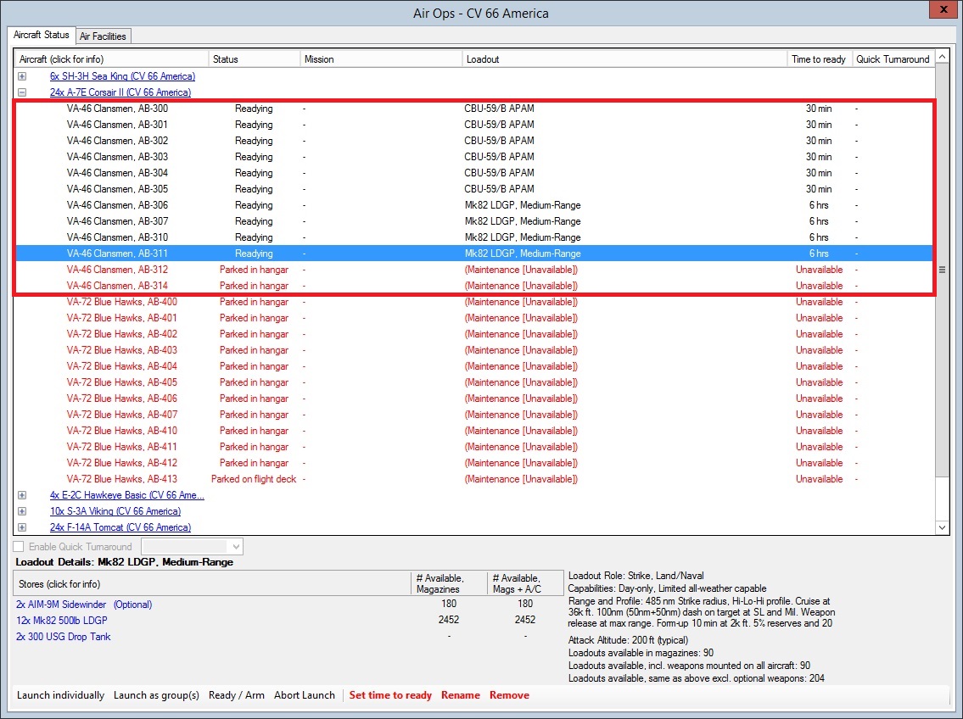Image resolution: width=963 pixels, height=719 pixels.
Task: Open 24x F-14A Tomcat info link
Action: (x=120, y=527)
